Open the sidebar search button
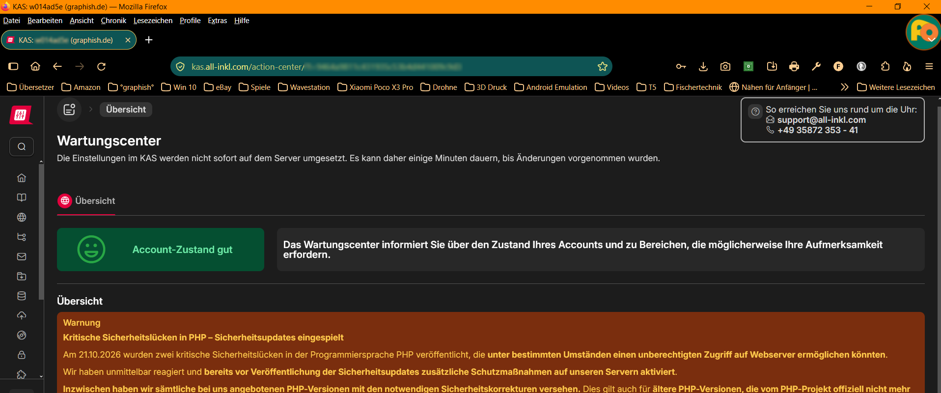The image size is (941, 393). coord(22,146)
